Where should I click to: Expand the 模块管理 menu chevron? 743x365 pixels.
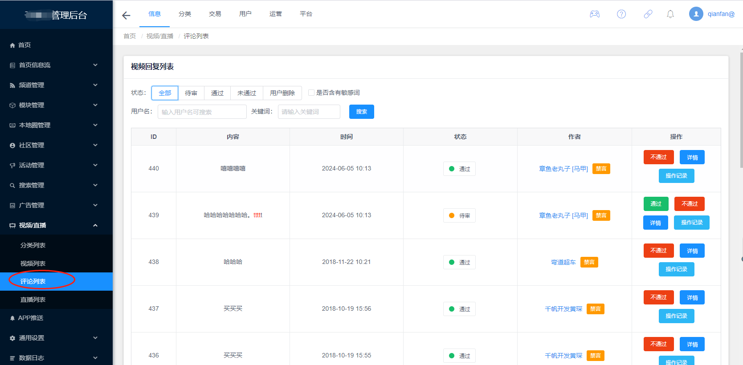(x=95, y=105)
